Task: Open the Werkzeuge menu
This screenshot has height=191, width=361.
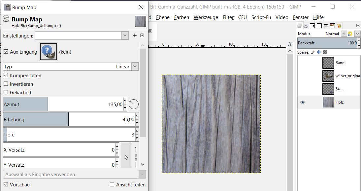Action: point(206,17)
